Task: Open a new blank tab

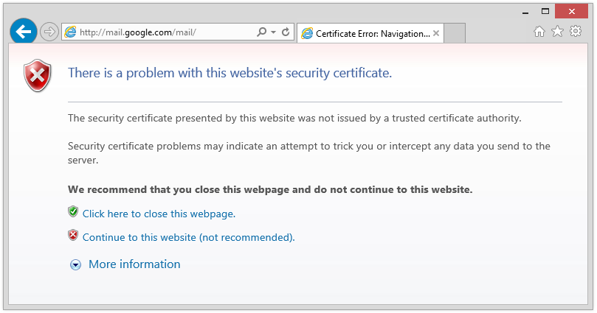Action: click(x=455, y=33)
